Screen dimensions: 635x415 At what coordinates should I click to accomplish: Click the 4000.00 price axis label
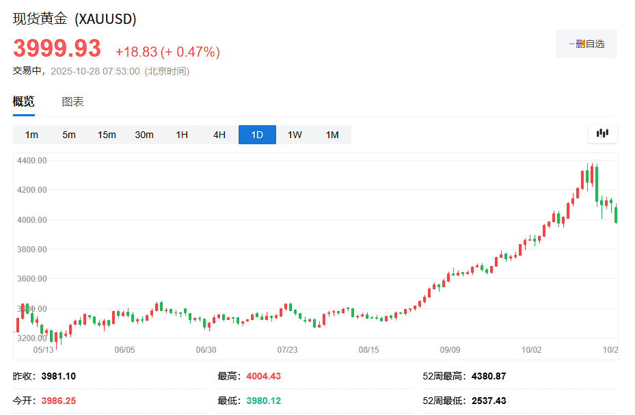click(33, 219)
